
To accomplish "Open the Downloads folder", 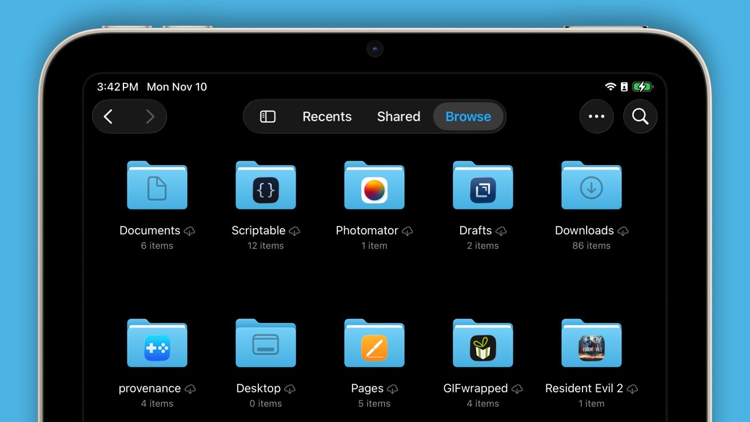I will tap(592, 185).
